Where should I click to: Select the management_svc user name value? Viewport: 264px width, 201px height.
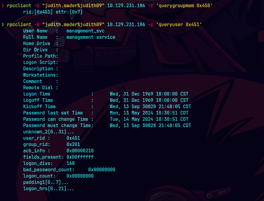click(x=85, y=31)
